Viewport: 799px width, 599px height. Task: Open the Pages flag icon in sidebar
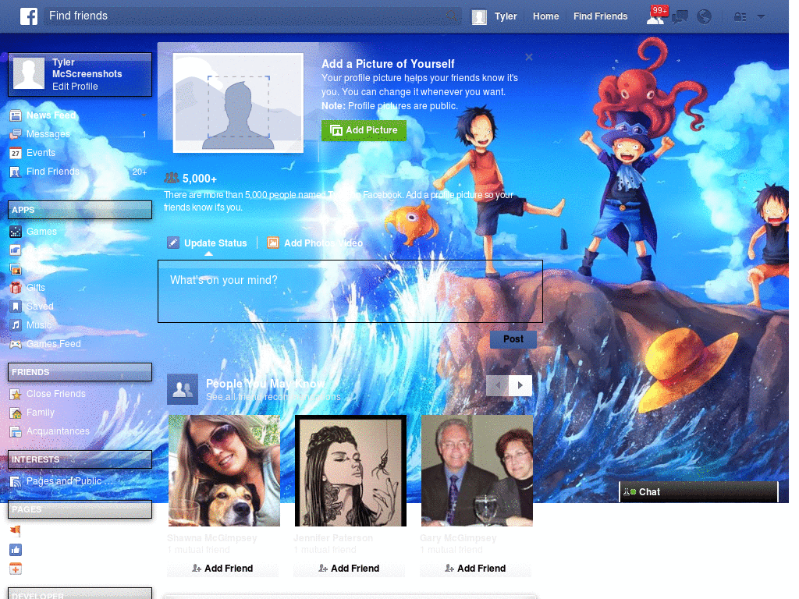click(x=16, y=531)
